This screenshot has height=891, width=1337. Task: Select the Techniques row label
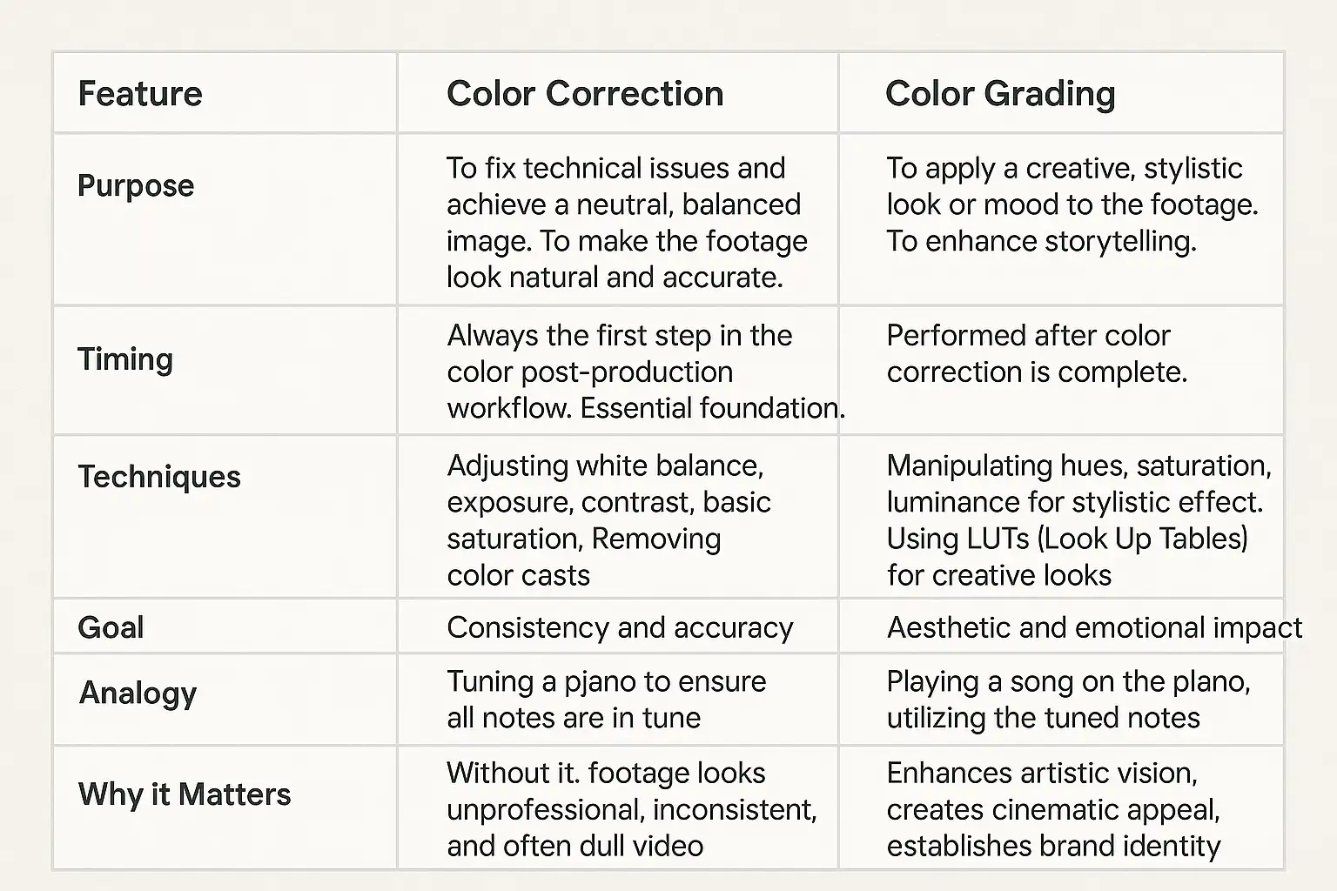[159, 477]
